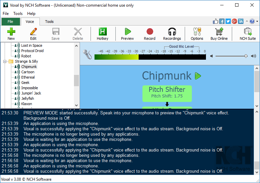
Task: Select Cartoon voice
Action: click(x=28, y=72)
